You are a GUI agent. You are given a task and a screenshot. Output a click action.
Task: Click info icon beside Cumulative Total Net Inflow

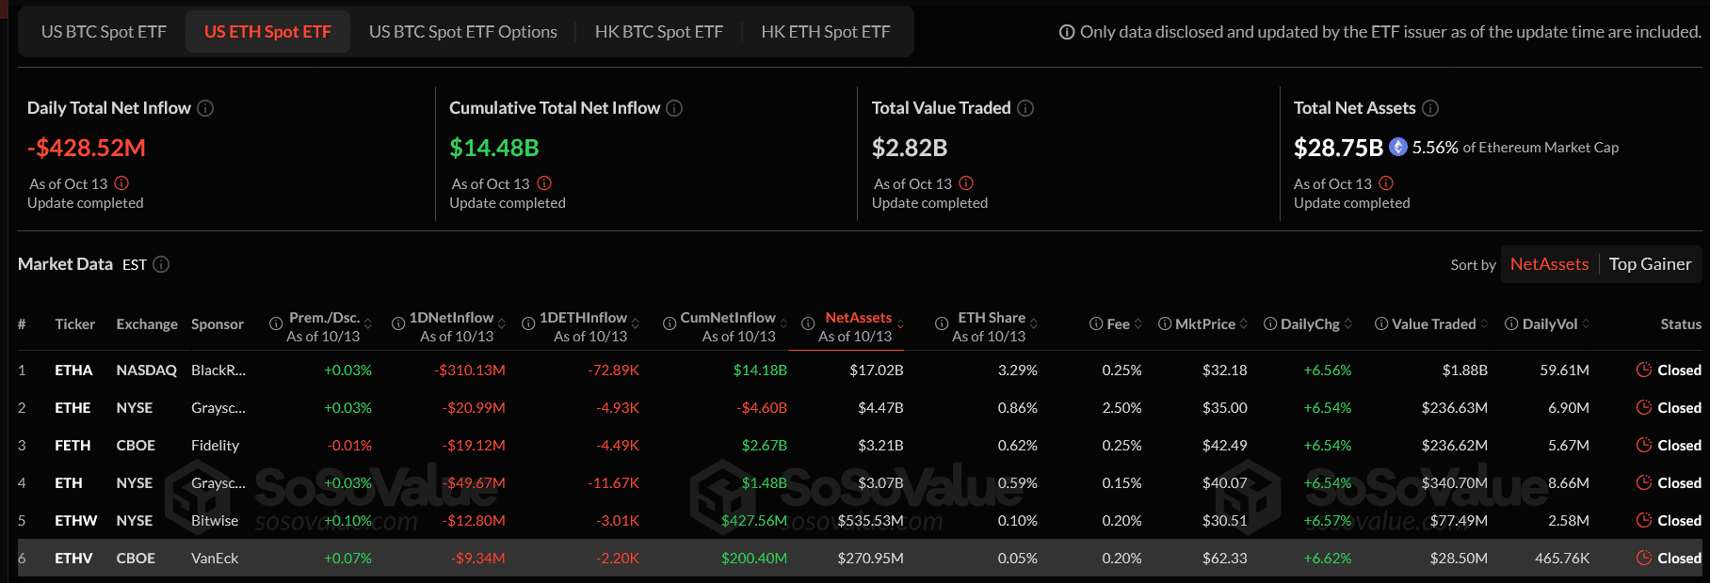(674, 108)
